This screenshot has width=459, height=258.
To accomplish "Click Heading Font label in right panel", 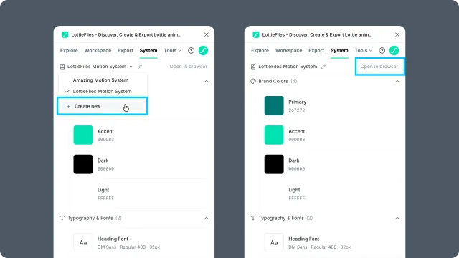I will 304,239.
